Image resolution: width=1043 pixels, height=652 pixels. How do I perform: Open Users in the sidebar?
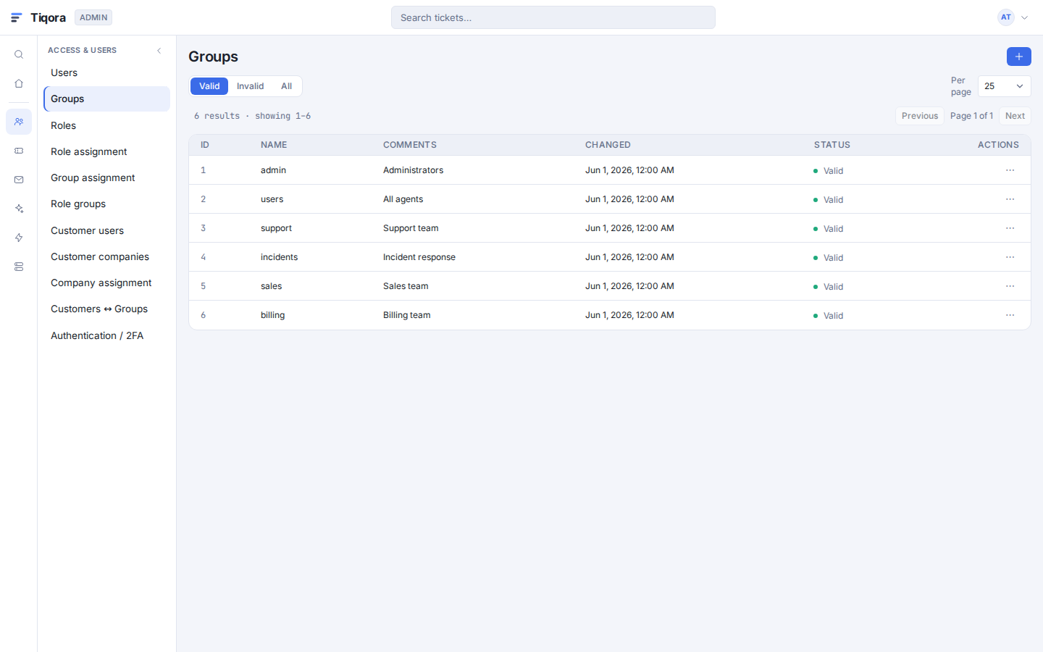point(106,72)
